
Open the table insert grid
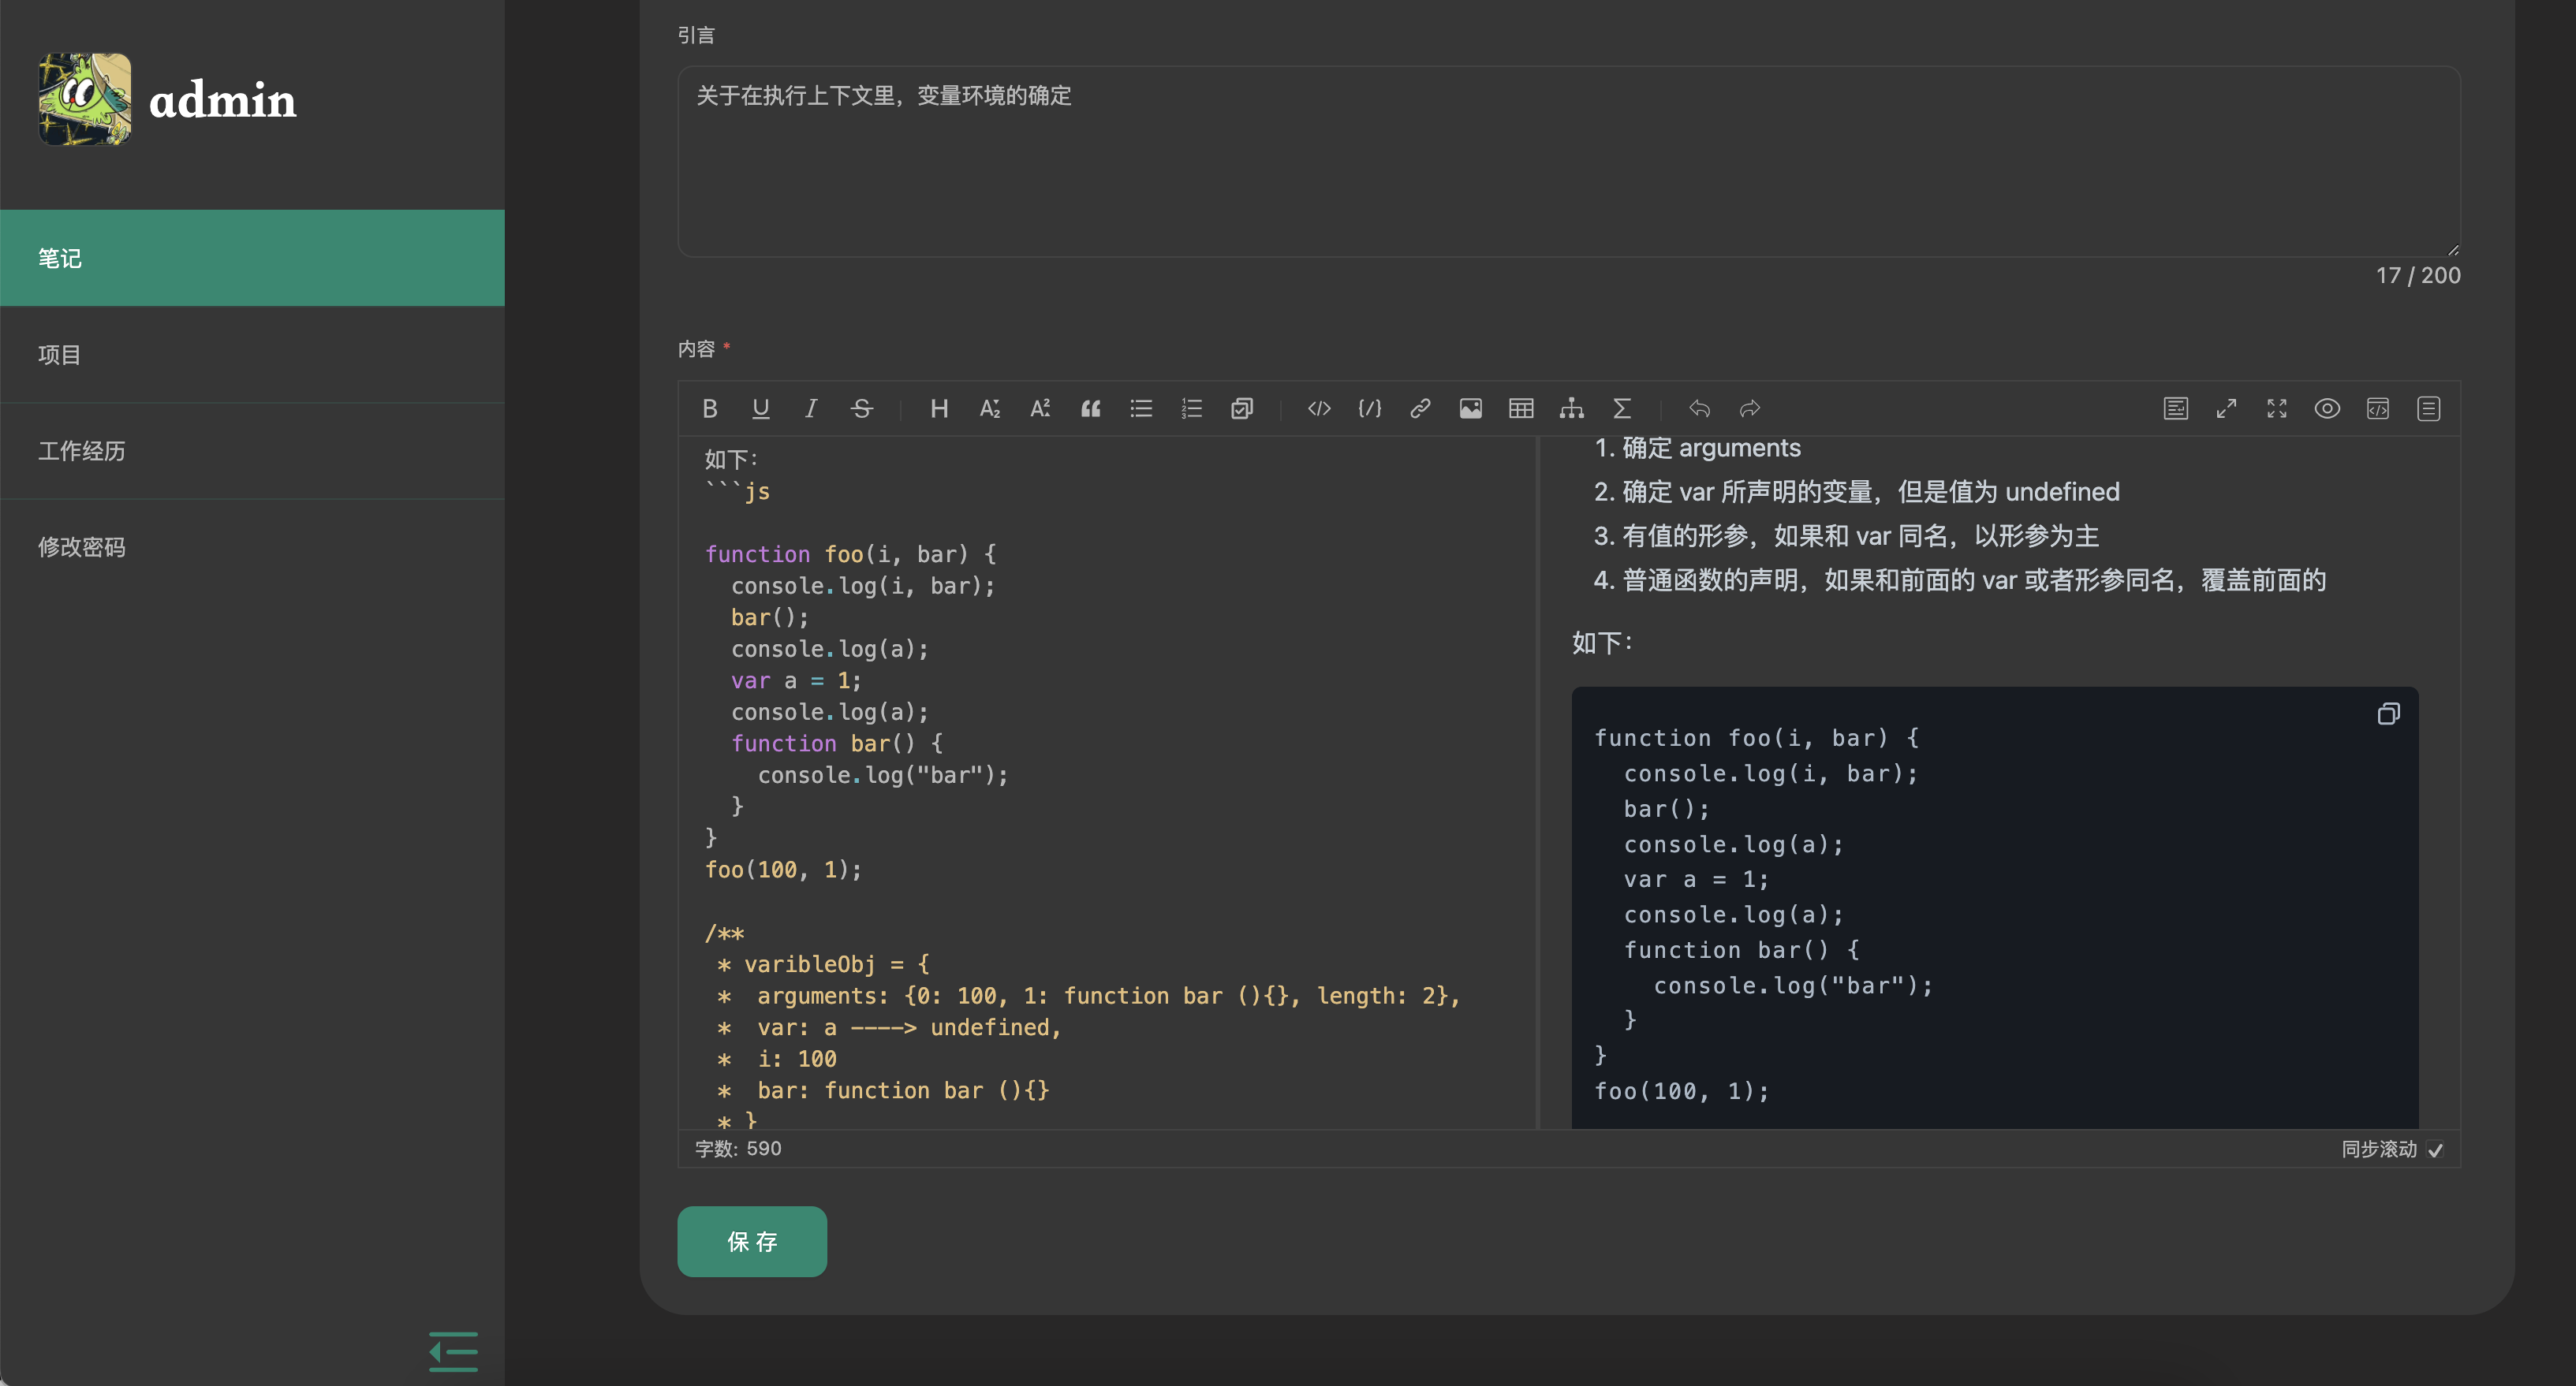point(1521,408)
